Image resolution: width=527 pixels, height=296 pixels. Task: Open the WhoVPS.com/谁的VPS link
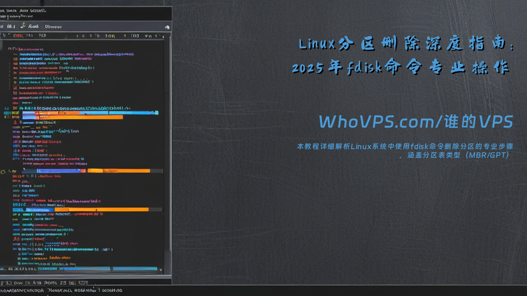tap(416, 122)
